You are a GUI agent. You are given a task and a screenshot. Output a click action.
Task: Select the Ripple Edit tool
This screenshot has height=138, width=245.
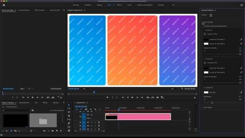point(69,112)
